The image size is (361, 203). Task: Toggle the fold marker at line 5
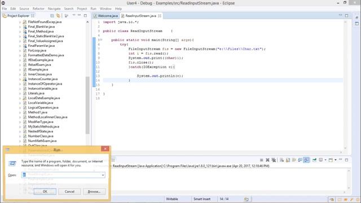click(x=101, y=40)
